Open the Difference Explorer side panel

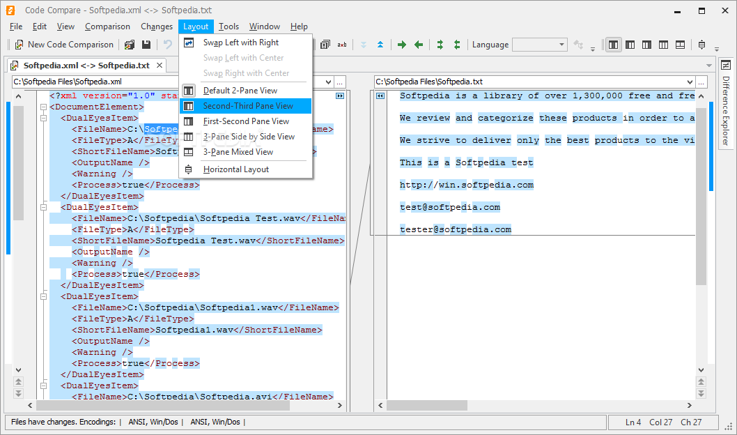point(726,105)
